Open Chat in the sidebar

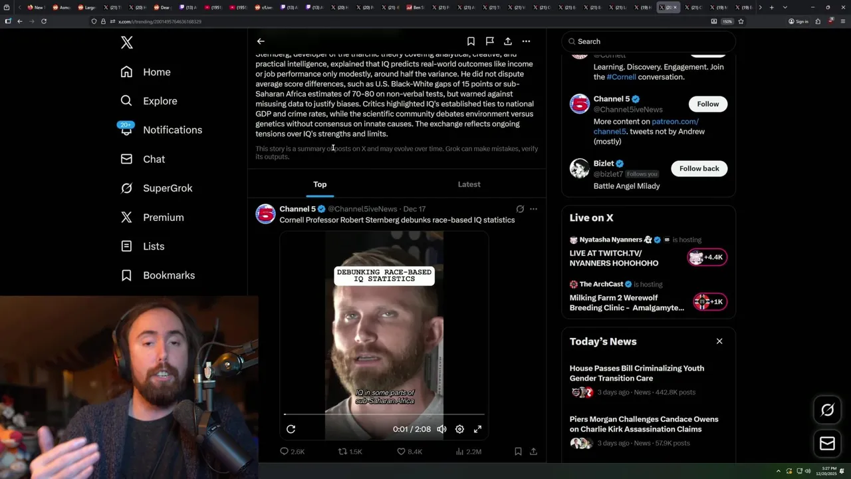(142, 159)
